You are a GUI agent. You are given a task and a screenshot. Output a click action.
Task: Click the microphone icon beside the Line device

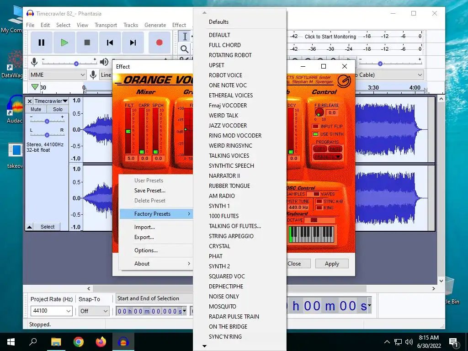[93, 74]
